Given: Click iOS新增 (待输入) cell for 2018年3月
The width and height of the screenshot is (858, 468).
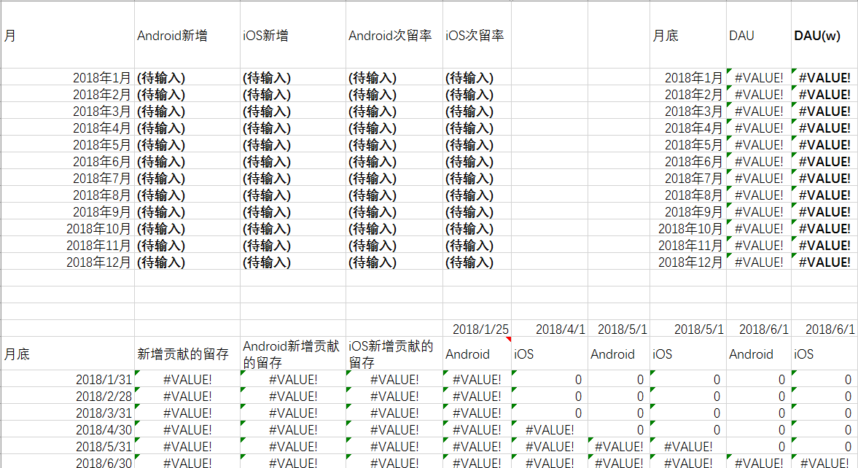Looking at the screenshot, I should [293, 111].
